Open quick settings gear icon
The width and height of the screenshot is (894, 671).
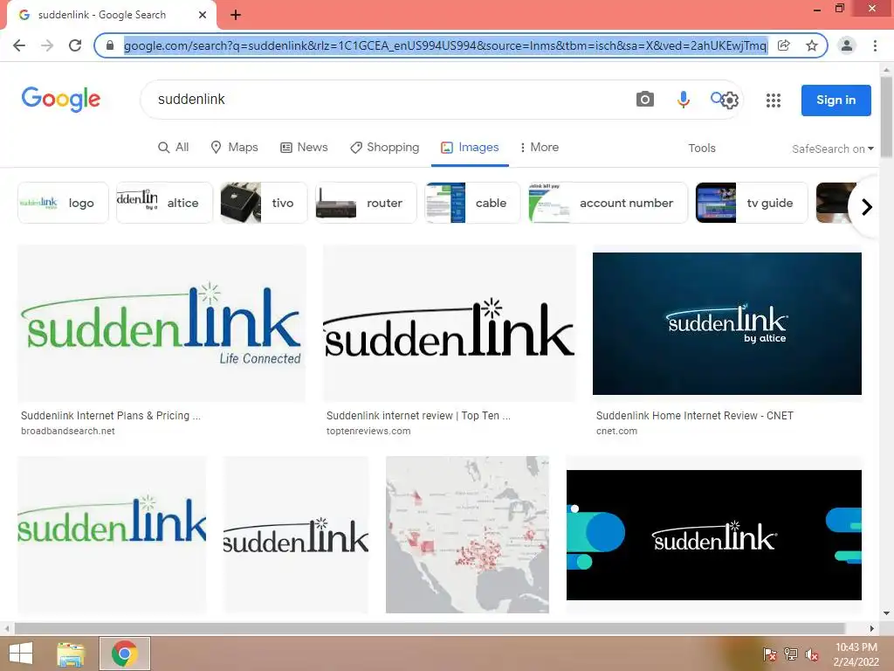coord(729,100)
